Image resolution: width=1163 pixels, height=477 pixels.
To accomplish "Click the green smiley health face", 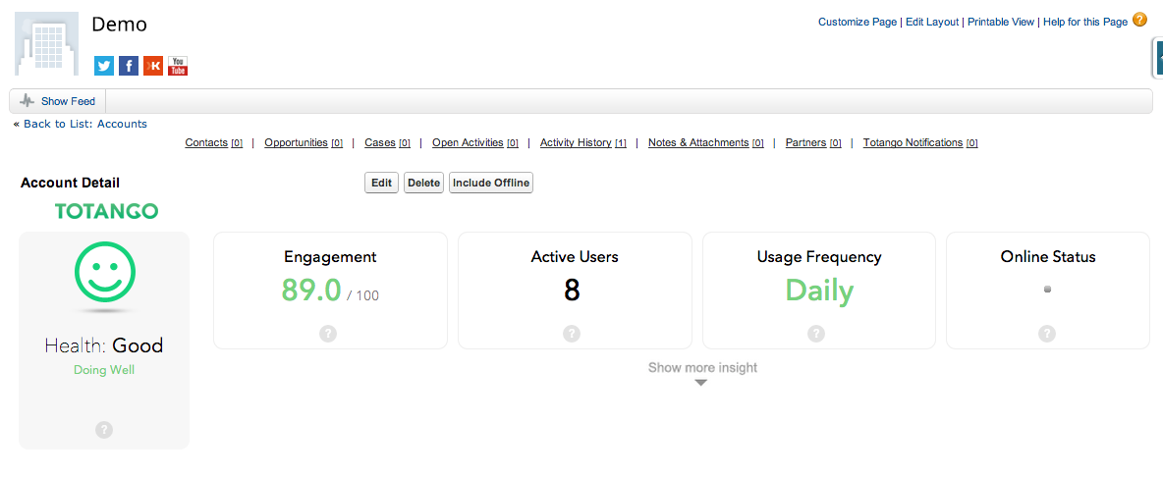I will (x=104, y=271).
